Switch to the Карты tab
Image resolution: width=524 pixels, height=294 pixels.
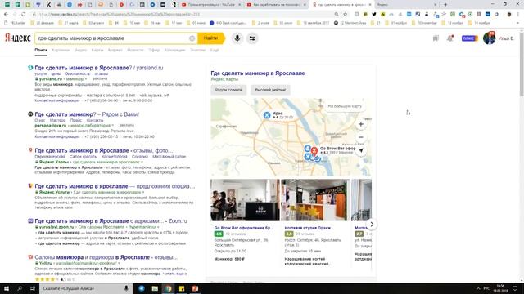pos(97,50)
